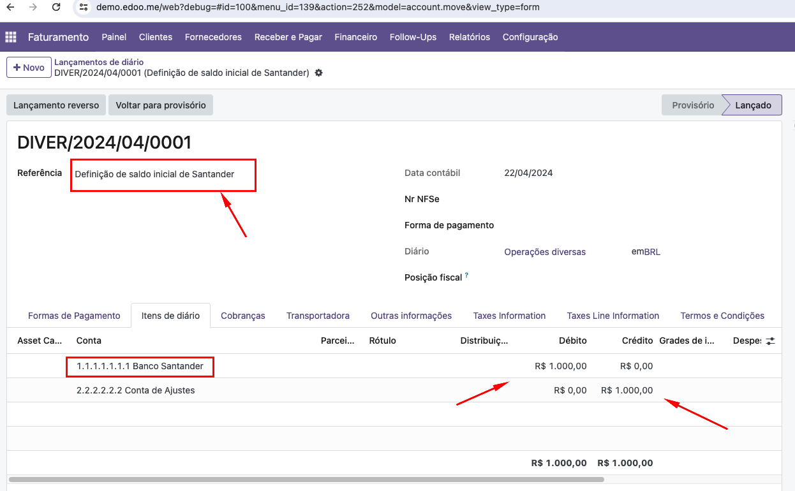Click the Asset Ca... column header
795x491 pixels.
click(x=40, y=341)
